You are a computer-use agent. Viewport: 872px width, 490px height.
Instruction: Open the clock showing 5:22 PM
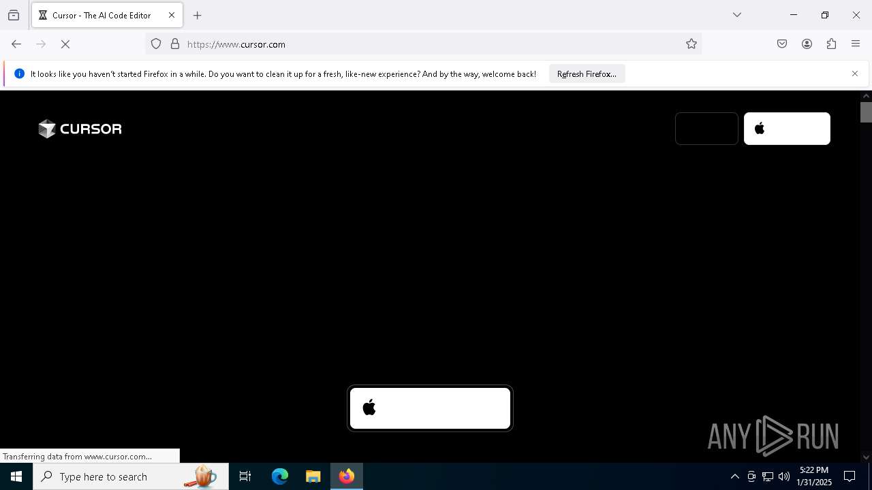[x=814, y=476]
